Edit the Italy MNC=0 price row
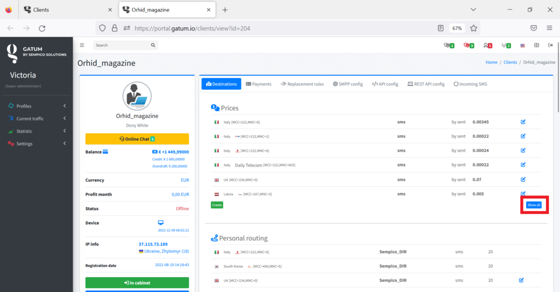This screenshot has width=560, height=292. point(523,122)
